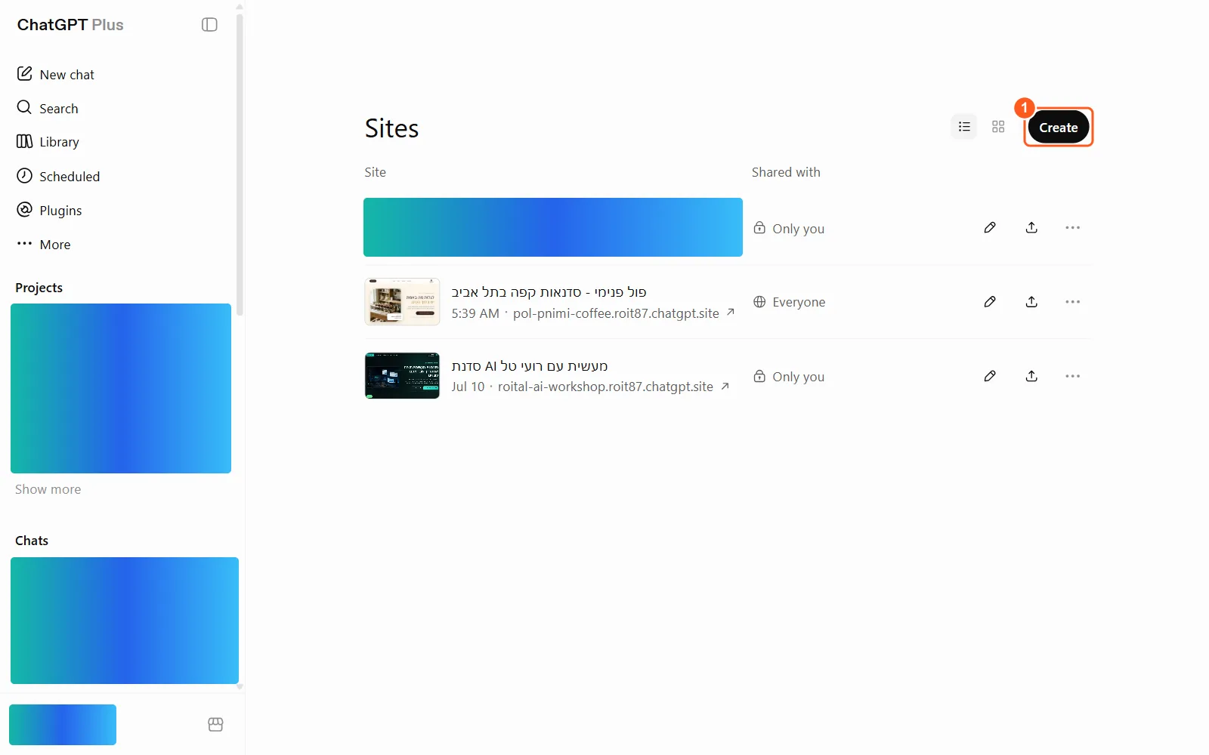Screen dimensions: 1209x755
Task: Click Show more under Projects
Action: (48, 489)
